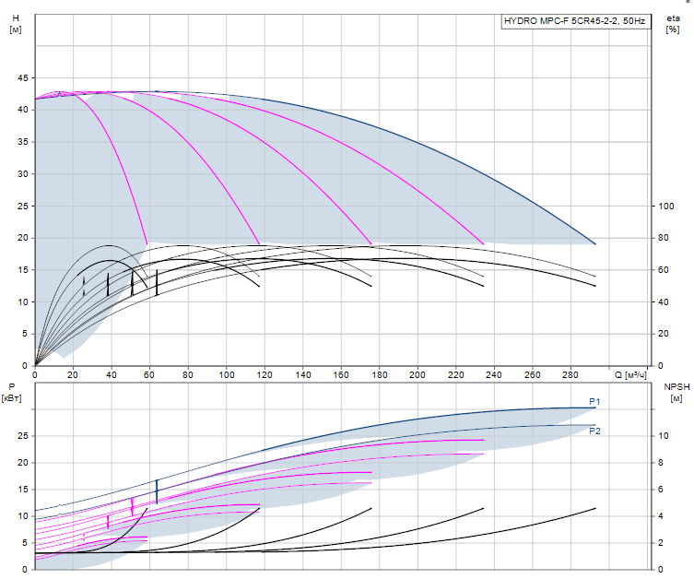Viewport: 694px width, 579px height.
Task: Click the eta [%] axis label
Action: [673, 24]
